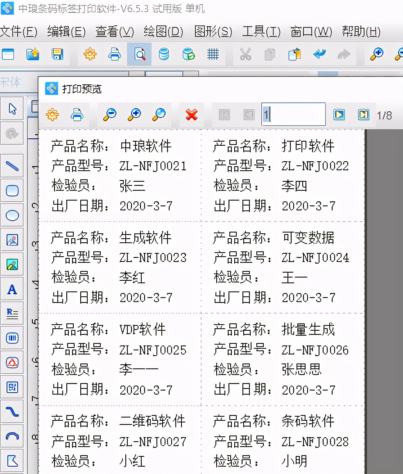Image resolution: width=403 pixels, height=474 pixels.
Task: Select the barcode creation tool
Action: [x=12, y=338]
